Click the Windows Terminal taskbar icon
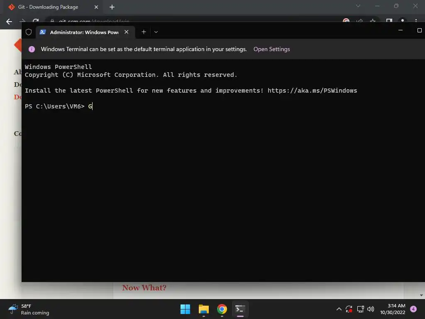The height and width of the screenshot is (319, 425). (x=240, y=309)
